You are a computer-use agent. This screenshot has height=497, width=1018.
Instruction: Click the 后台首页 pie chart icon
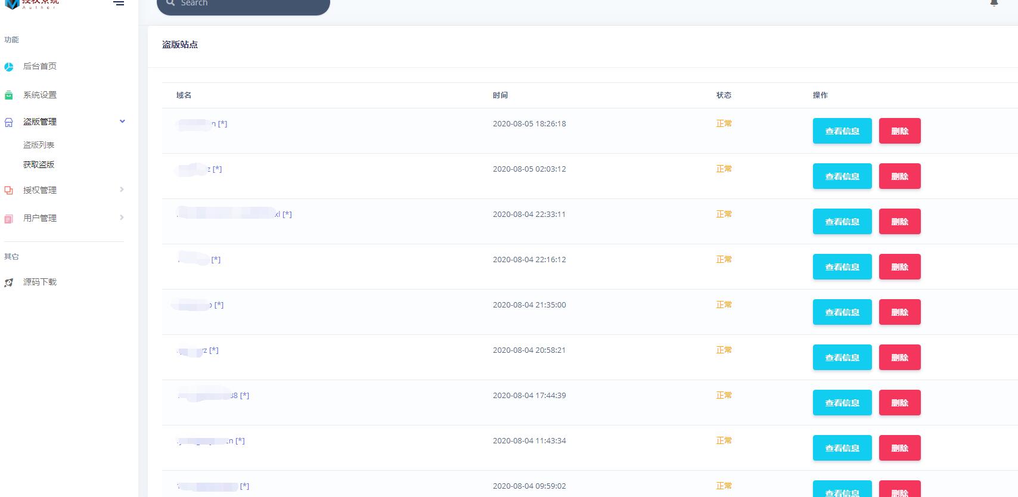tap(9, 67)
